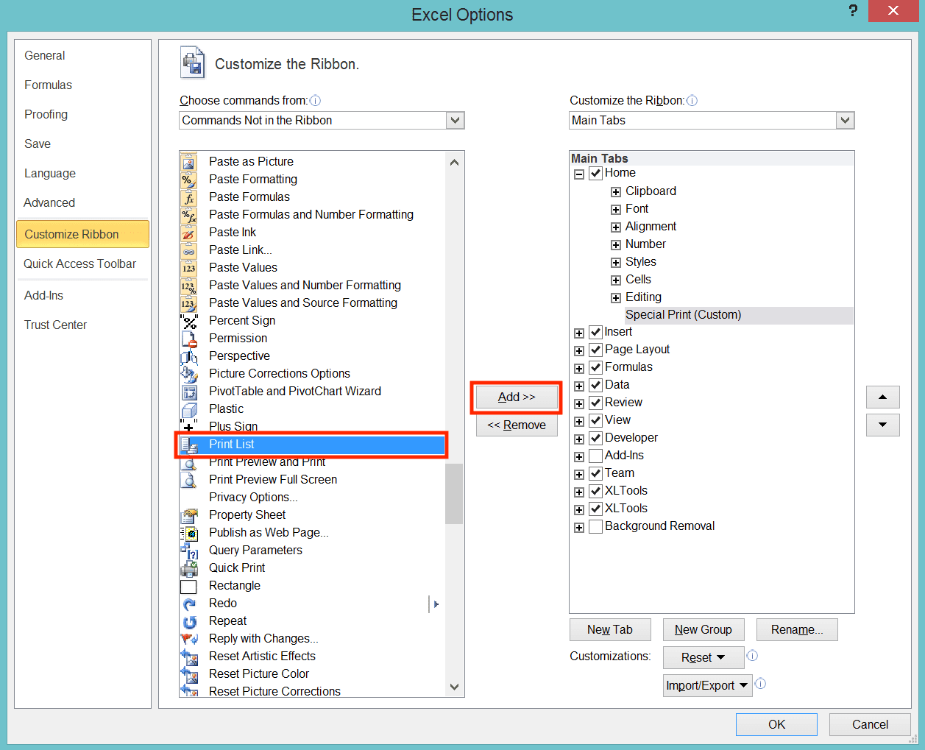Click the Reset Artistic Effects icon
Screen dimensions: 925x750
[x=189, y=657]
